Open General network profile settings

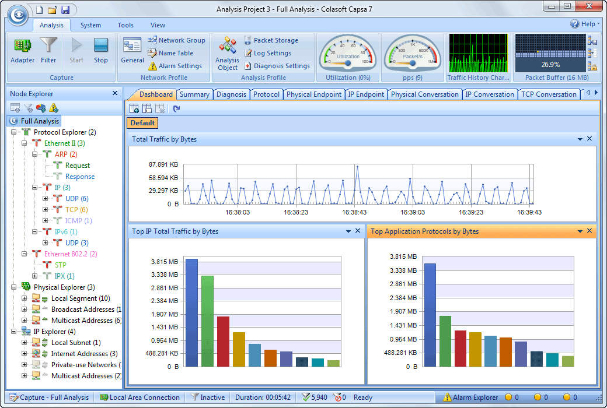pos(132,50)
